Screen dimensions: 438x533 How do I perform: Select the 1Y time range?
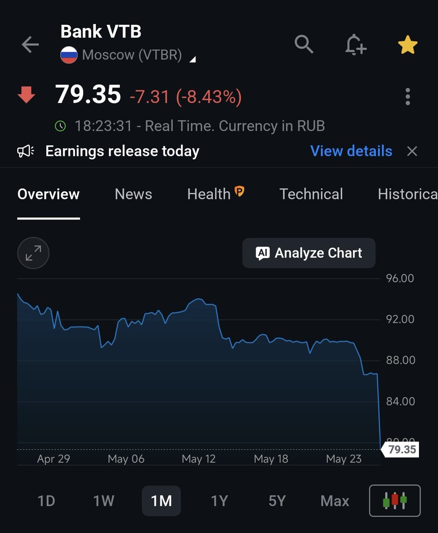coord(219,501)
